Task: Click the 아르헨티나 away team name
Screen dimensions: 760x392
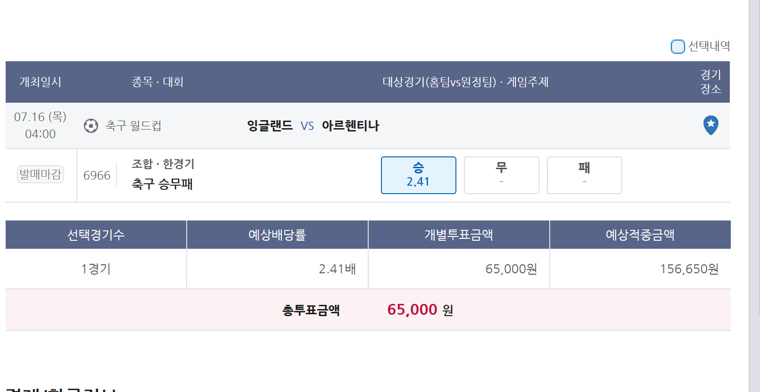Action: coord(350,126)
